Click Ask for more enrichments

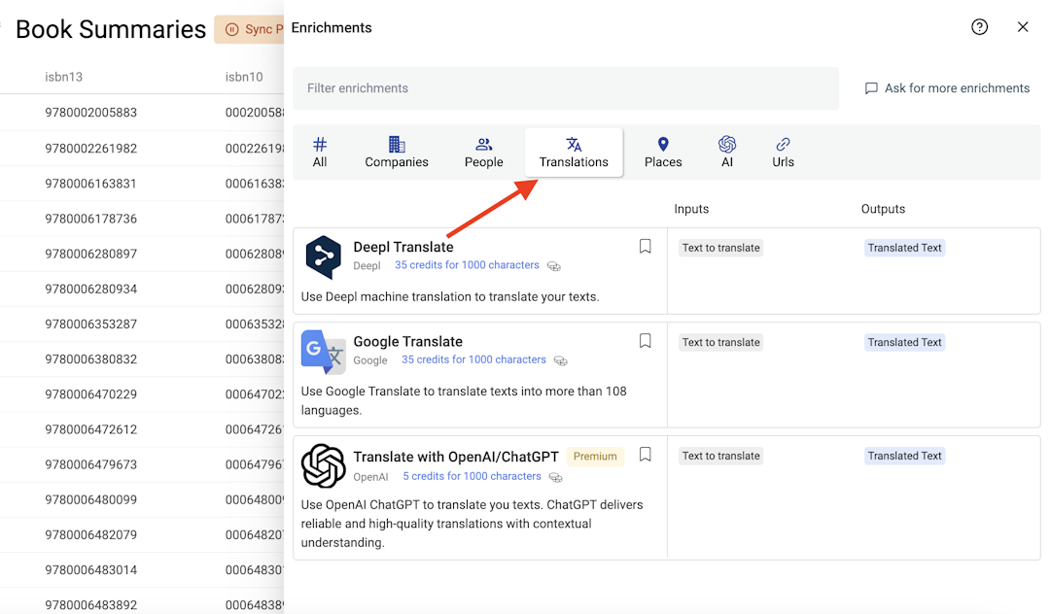point(947,87)
